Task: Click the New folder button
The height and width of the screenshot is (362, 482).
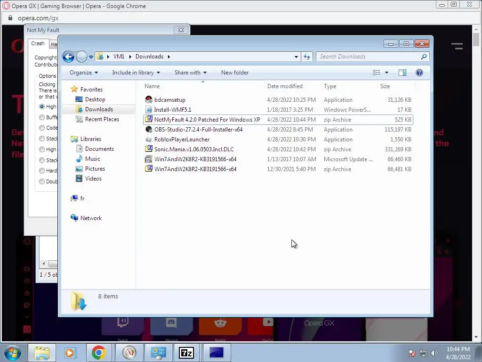Action: (235, 73)
